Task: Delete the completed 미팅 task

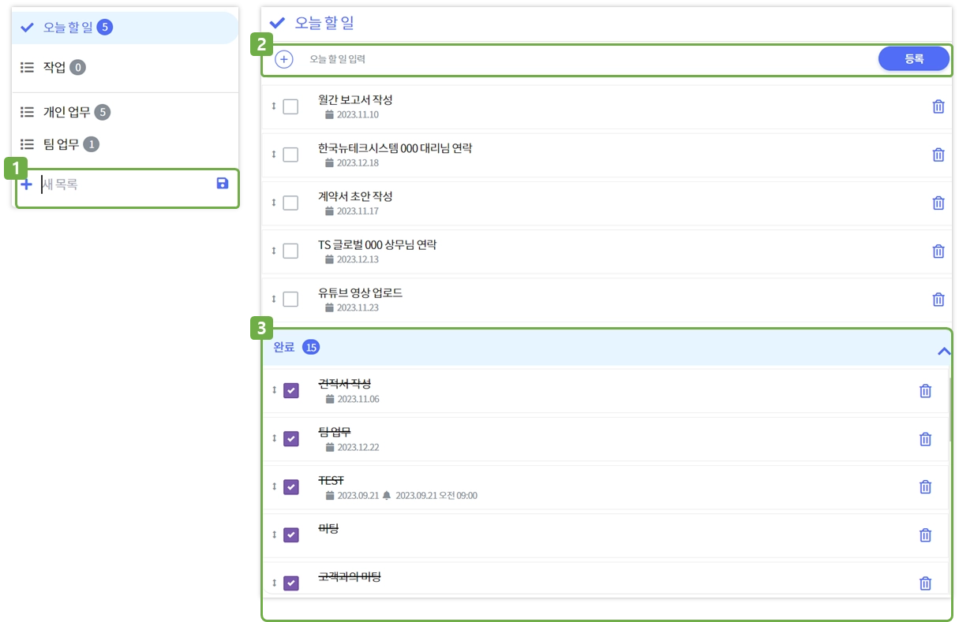Action: [926, 535]
